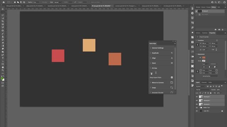Viewport: 227px width, 127px height.
Task: Click the Feather input field
Action: (x=36, y=2)
